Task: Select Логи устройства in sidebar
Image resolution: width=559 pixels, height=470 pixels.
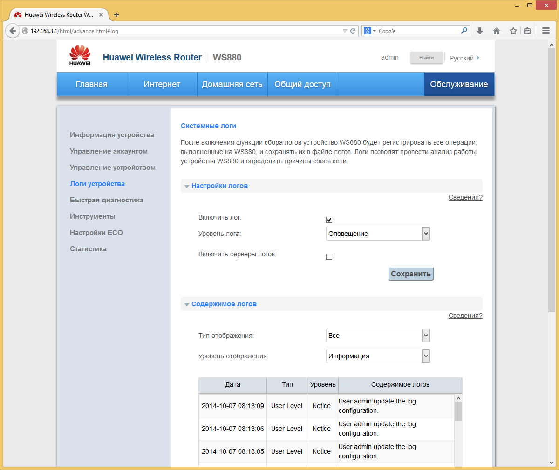Action: [97, 184]
